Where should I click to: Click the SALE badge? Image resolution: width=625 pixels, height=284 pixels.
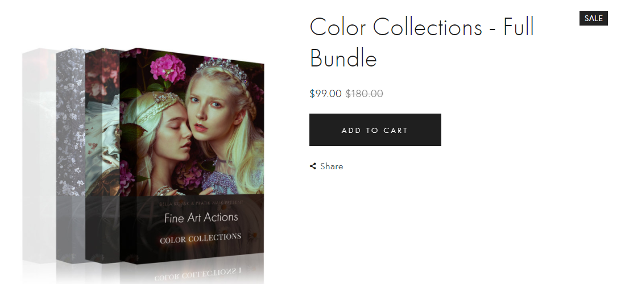(594, 18)
